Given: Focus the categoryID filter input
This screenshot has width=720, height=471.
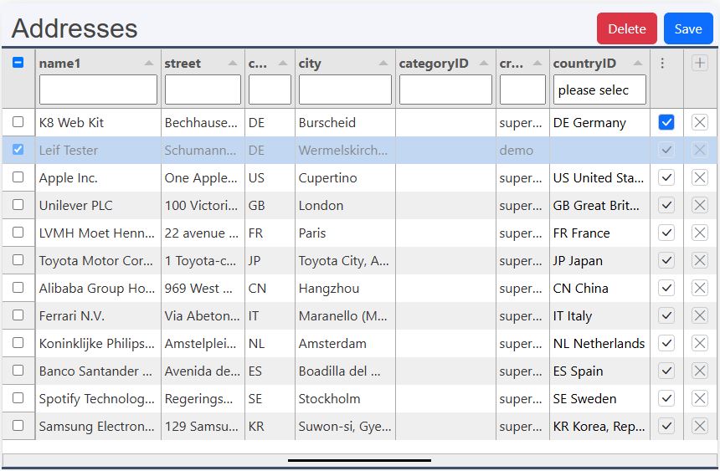Looking at the screenshot, I should pyautogui.click(x=445, y=90).
